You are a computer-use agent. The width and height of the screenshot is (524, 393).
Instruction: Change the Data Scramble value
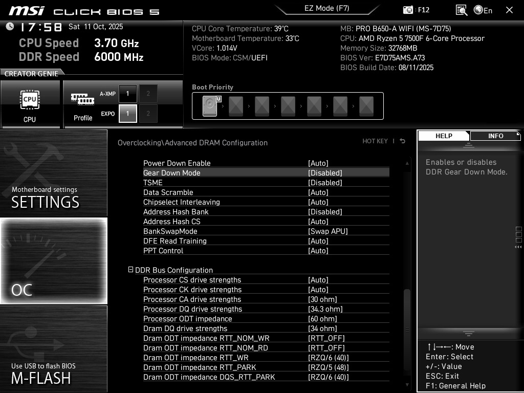point(318,192)
